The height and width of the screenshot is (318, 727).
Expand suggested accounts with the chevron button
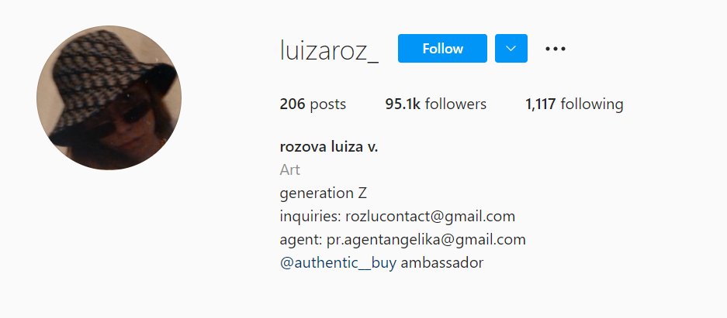tap(511, 48)
